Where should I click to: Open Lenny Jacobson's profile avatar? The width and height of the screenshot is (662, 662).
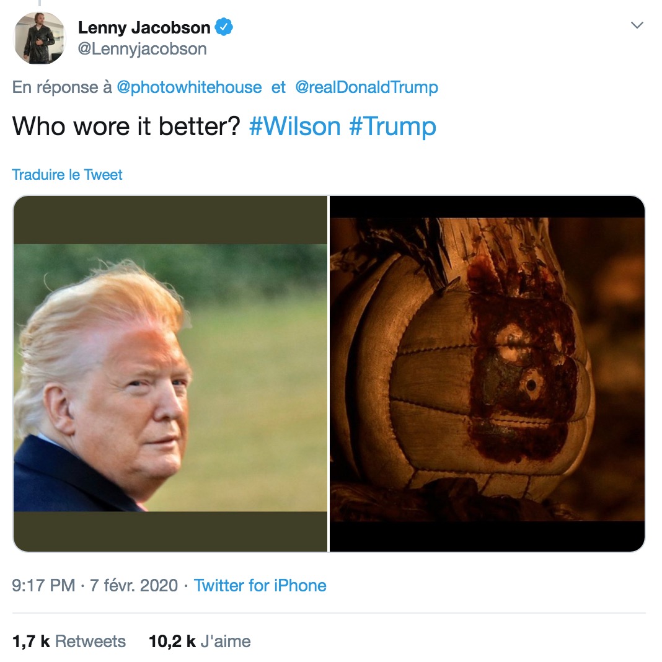(40, 38)
